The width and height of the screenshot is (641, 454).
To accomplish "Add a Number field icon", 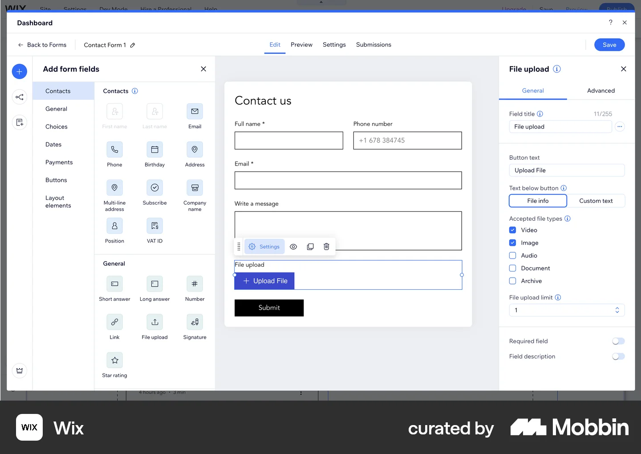I will click(195, 284).
